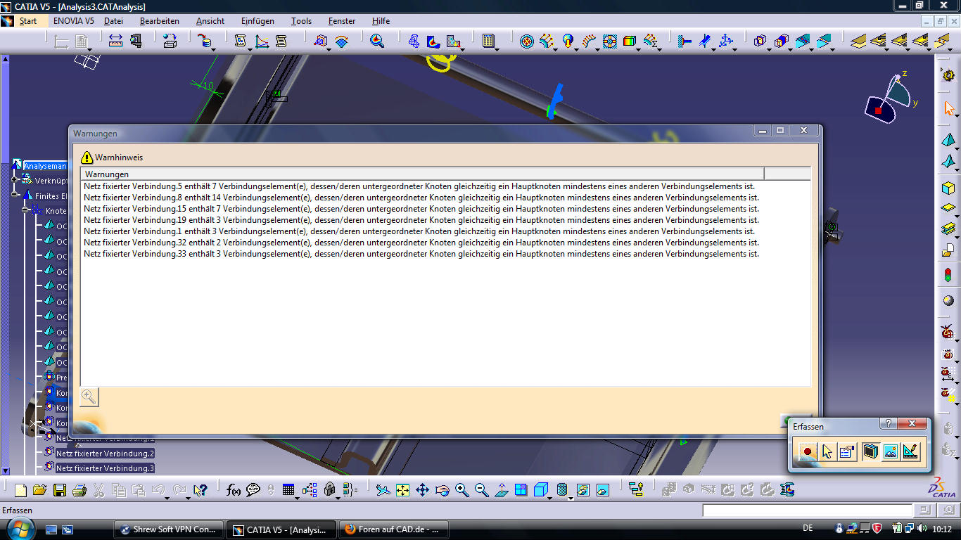
Task: Click the Fit All In icon
Action: (402, 490)
